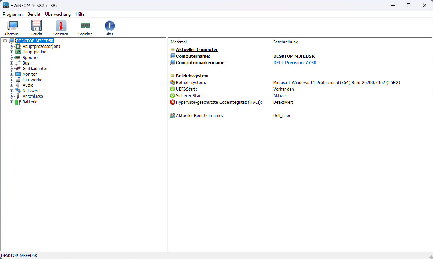Select the Grafikadapter tree label
The image size is (433, 259).
coord(35,69)
